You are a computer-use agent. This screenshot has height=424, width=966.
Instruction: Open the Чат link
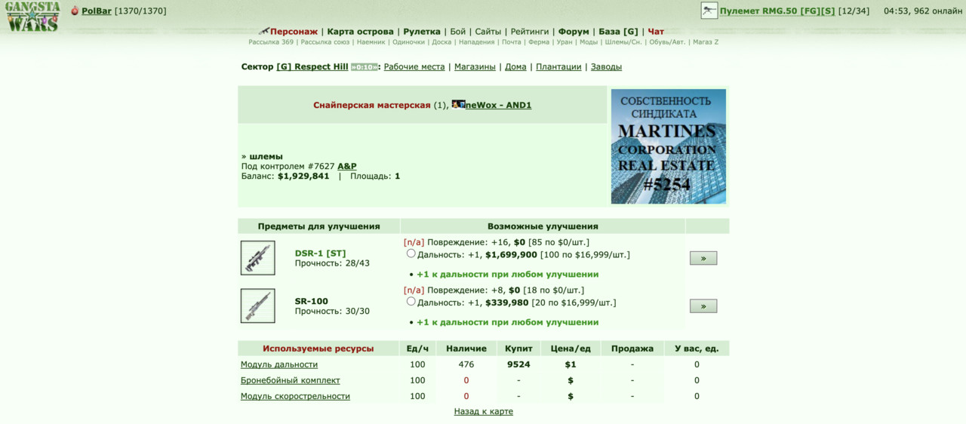pos(656,32)
